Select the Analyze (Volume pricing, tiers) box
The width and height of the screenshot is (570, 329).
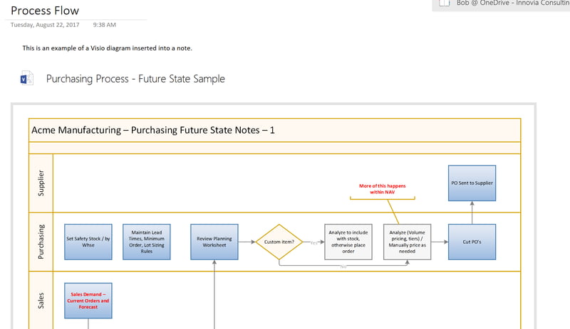(x=408, y=242)
